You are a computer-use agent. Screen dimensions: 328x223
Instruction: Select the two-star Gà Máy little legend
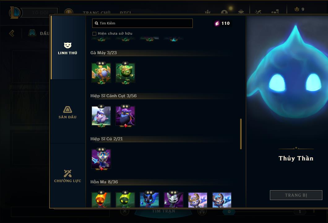(101, 73)
